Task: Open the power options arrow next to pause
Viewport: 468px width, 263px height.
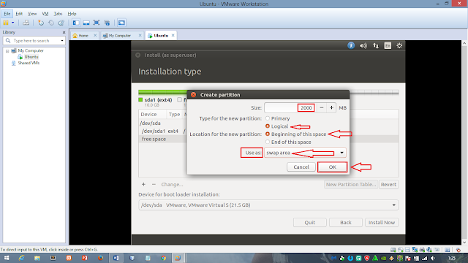Action: (13, 23)
